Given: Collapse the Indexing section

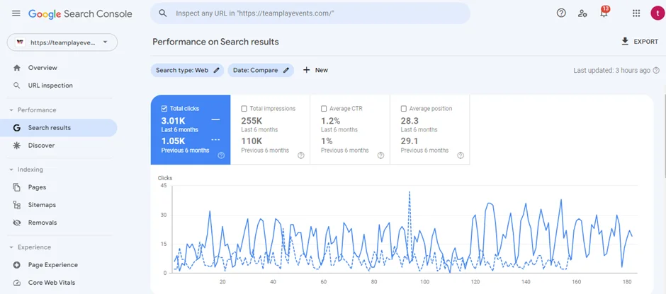Looking at the screenshot, I should tap(26, 170).
